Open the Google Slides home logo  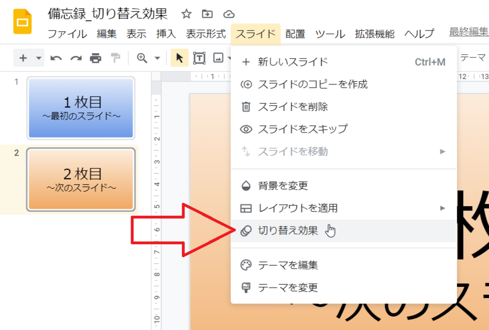click(x=23, y=22)
